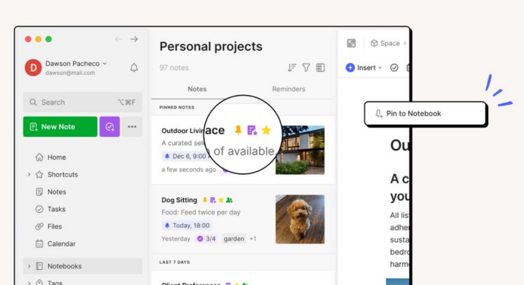The image size is (524, 285).
Task: Click Dog Sitting purple note icon
Action: tap(213, 200)
